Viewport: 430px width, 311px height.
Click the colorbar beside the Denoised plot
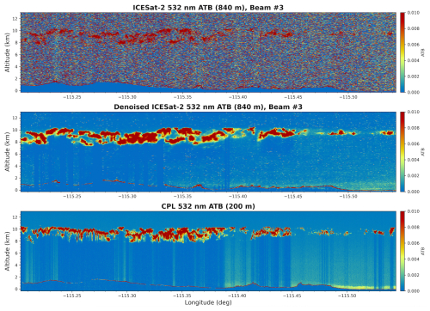pos(402,152)
